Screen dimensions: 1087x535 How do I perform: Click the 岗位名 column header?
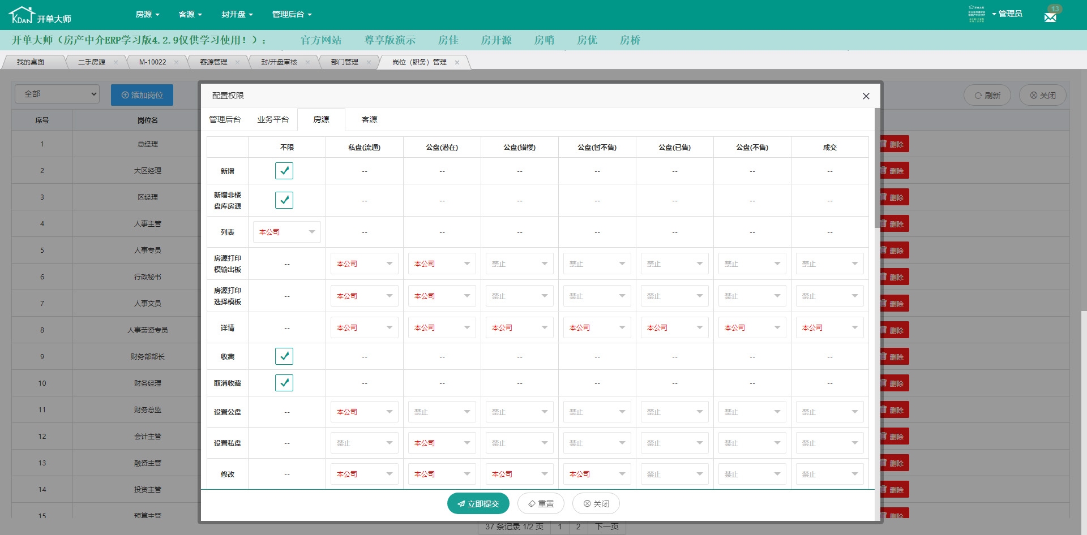(x=148, y=120)
